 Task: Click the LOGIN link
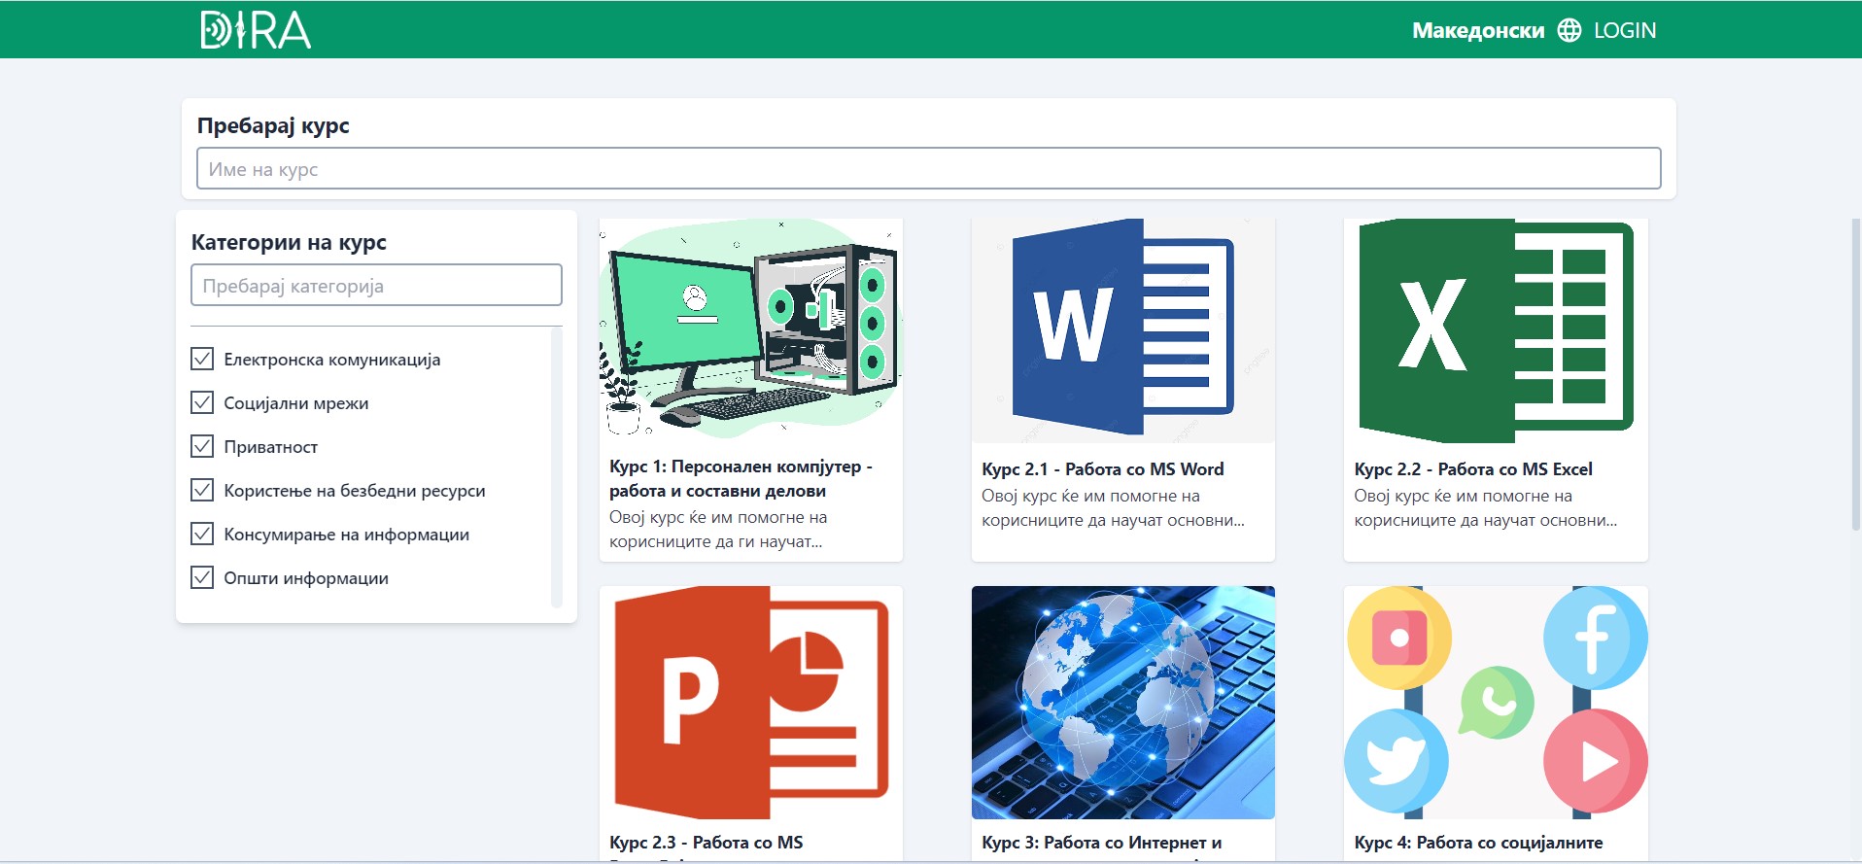(x=1624, y=30)
